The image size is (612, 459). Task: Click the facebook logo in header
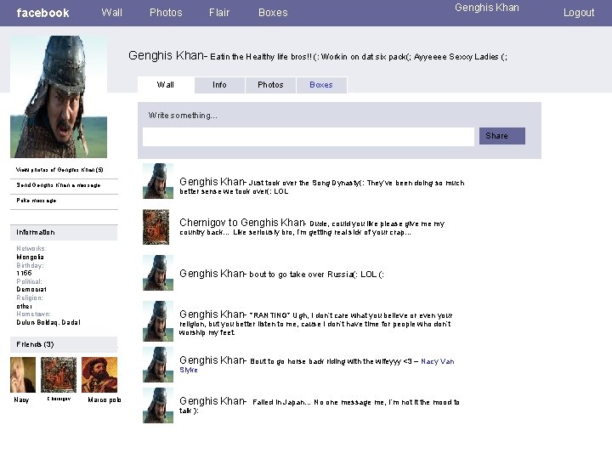pos(42,13)
